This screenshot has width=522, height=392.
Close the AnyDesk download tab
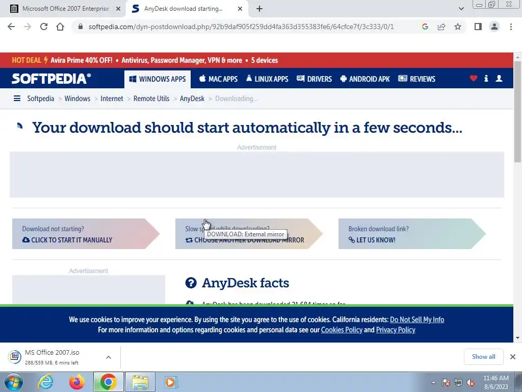click(240, 9)
